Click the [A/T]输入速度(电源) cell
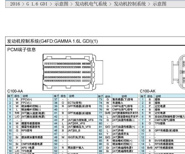This screenshot has width=185, height=154. coord(37,113)
